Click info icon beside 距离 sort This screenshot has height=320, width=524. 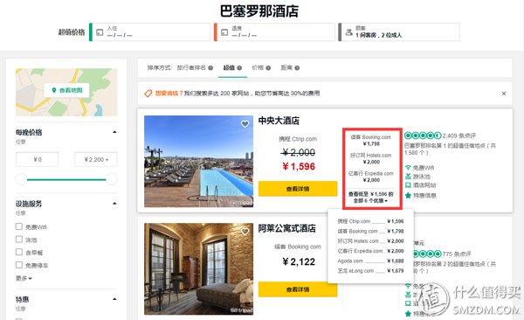click(297, 68)
